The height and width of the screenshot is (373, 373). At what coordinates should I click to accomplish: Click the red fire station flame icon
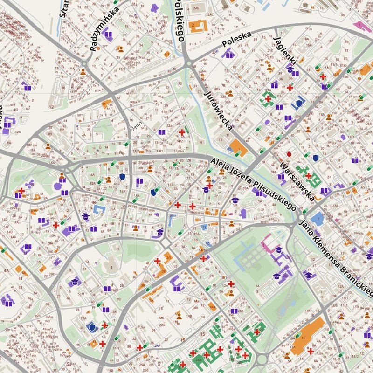point(289,154)
